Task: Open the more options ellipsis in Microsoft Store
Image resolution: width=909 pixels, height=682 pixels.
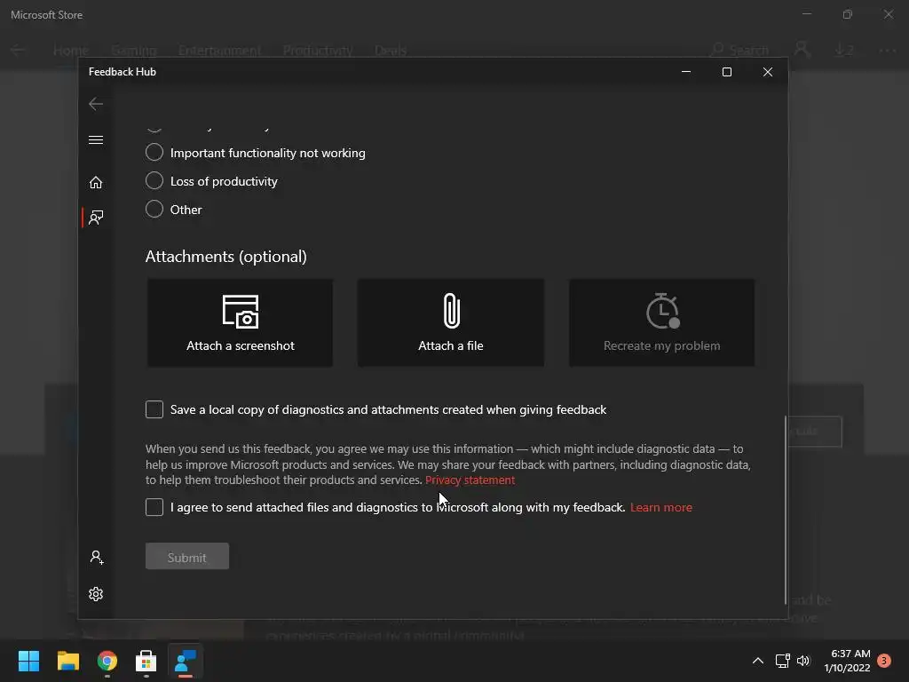Action: click(887, 51)
